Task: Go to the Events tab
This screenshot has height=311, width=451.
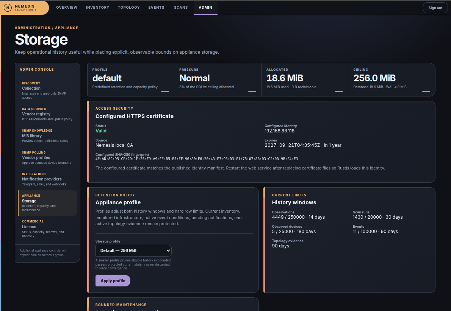Action: [156, 8]
